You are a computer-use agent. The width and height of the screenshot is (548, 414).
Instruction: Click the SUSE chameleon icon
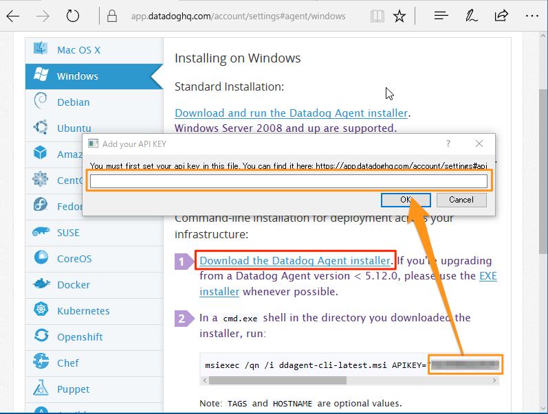(x=41, y=231)
